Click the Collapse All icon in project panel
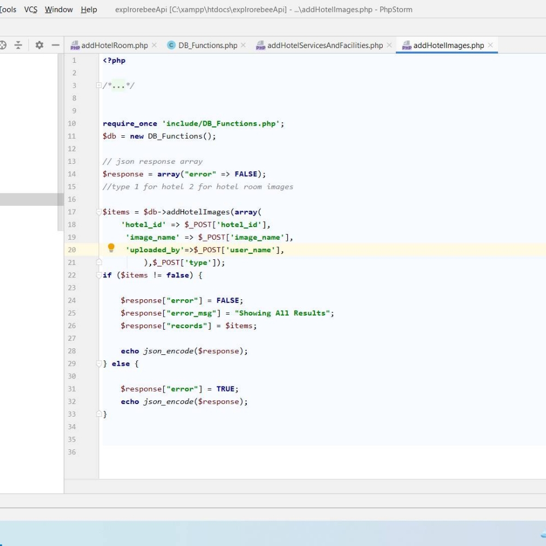This screenshot has width=546, height=546. pyautogui.click(x=19, y=45)
